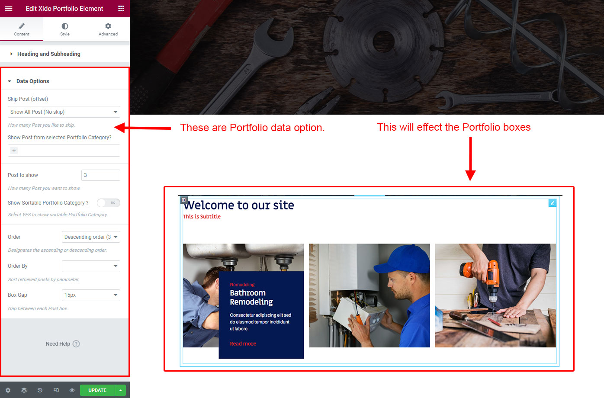Open the widgets grid icon
The height and width of the screenshot is (398, 604).
pos(121,9)
